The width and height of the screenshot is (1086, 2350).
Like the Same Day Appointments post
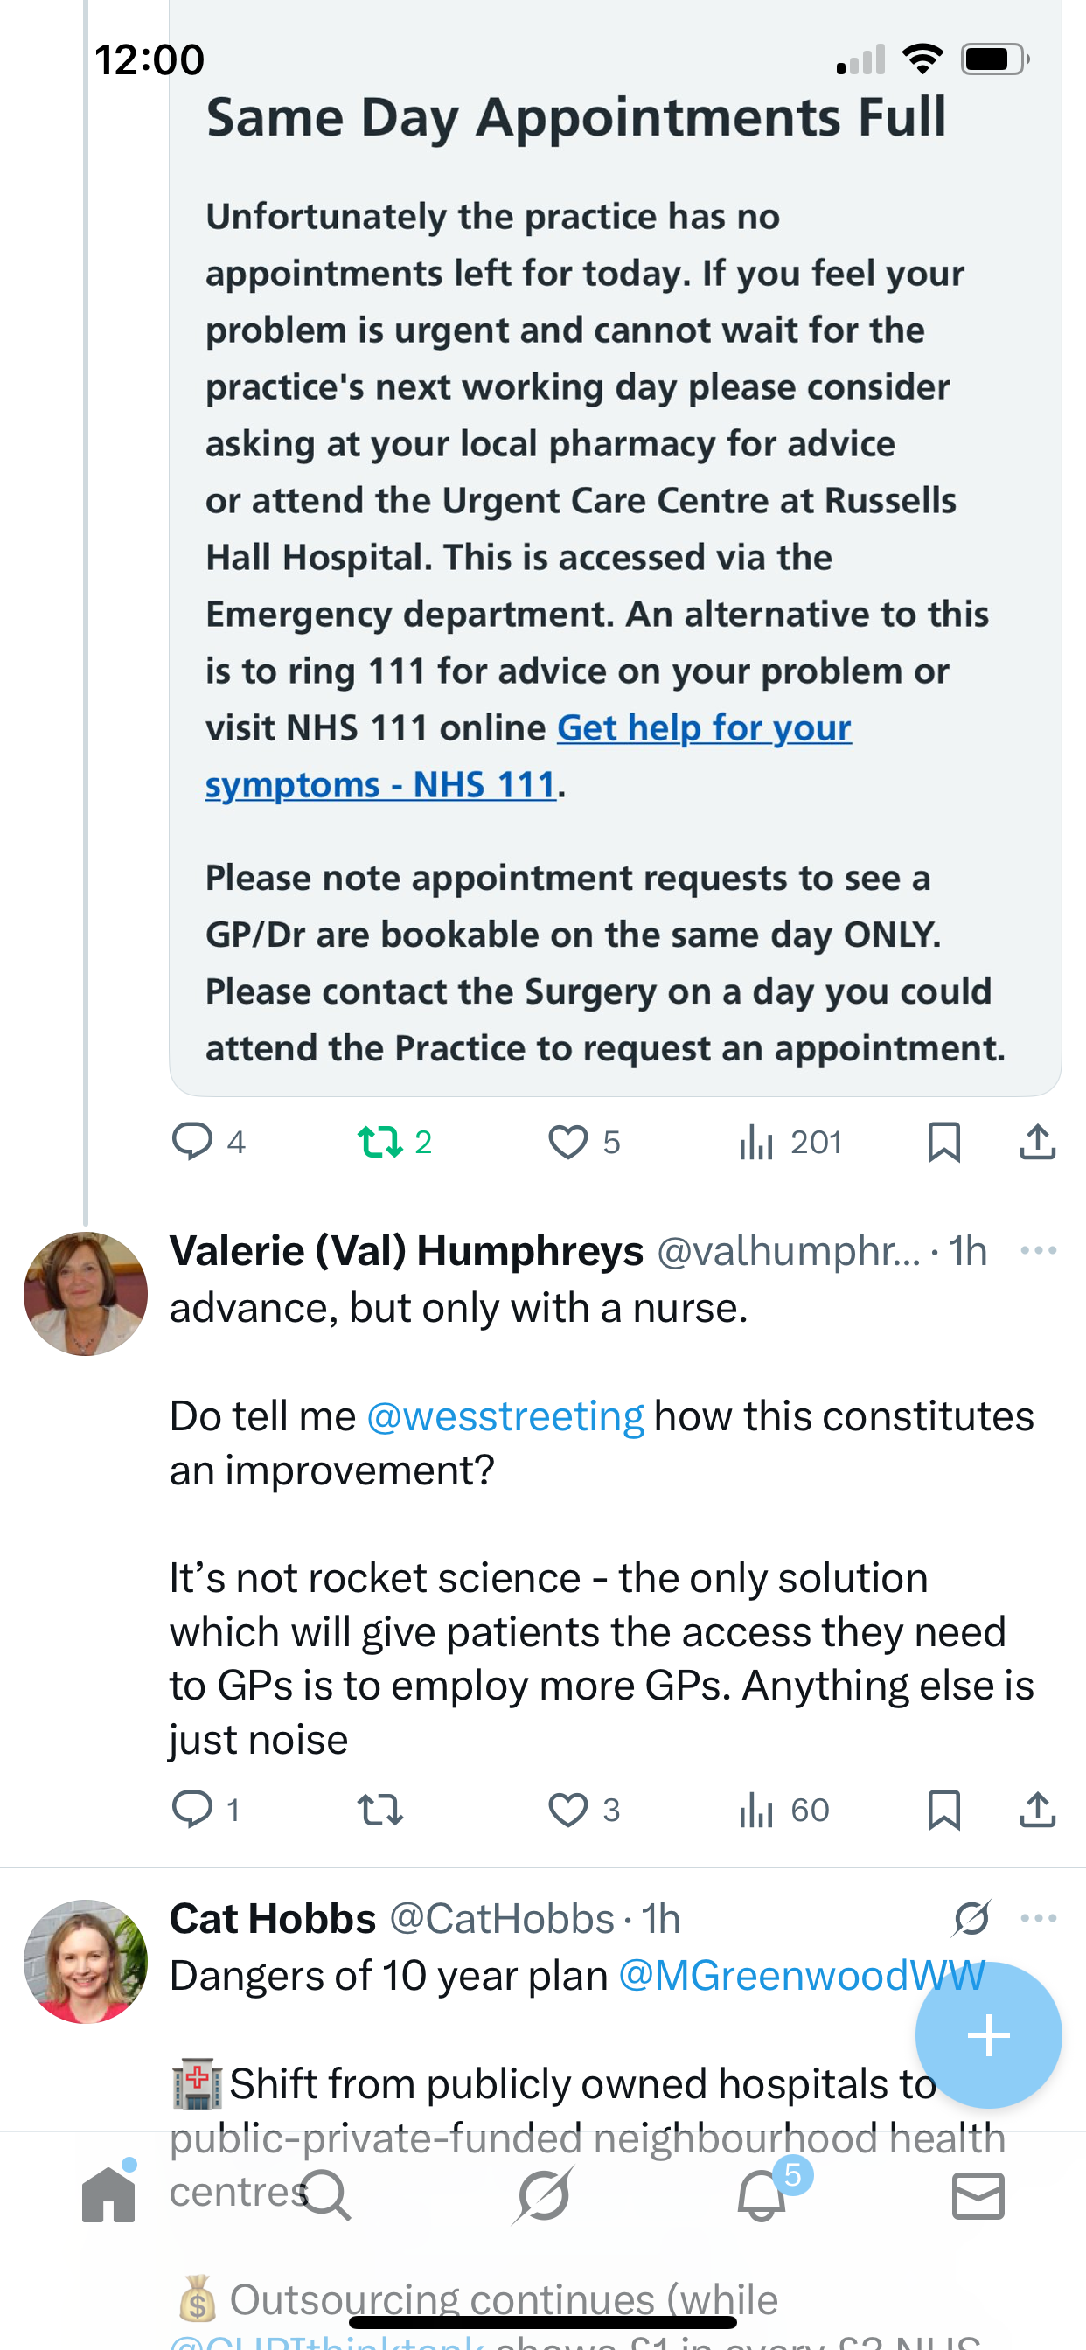coord(567,1141)
